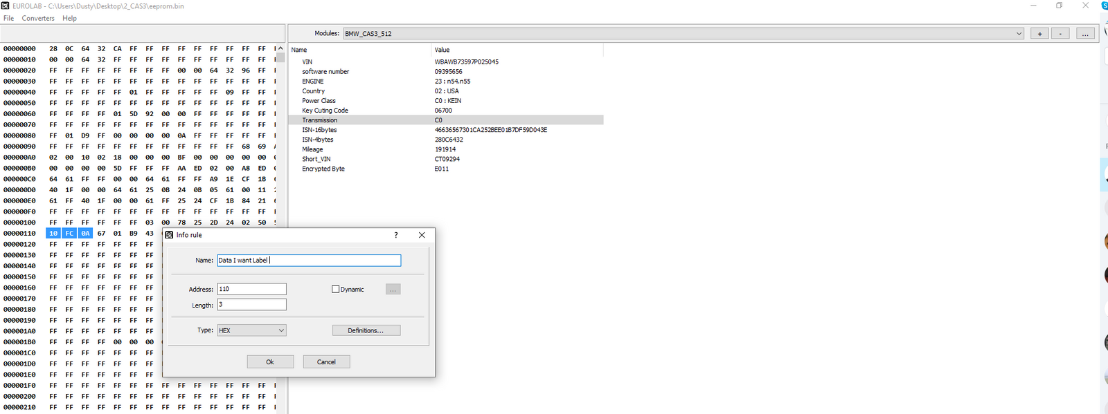The image size is (1108, 414).
Task: Click the Info rule dialog title icon
Action: point(169,235)
